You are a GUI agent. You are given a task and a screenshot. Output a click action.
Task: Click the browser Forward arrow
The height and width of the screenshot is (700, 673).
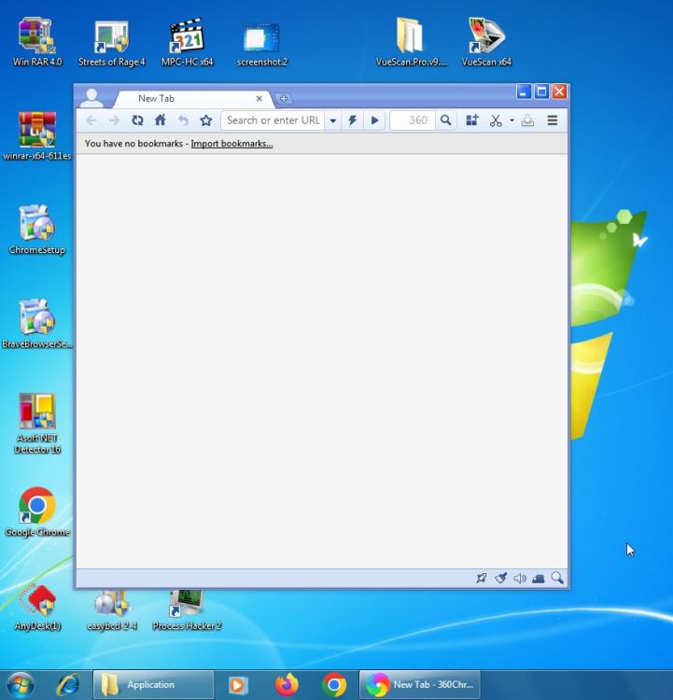click(x=114, y=120)
